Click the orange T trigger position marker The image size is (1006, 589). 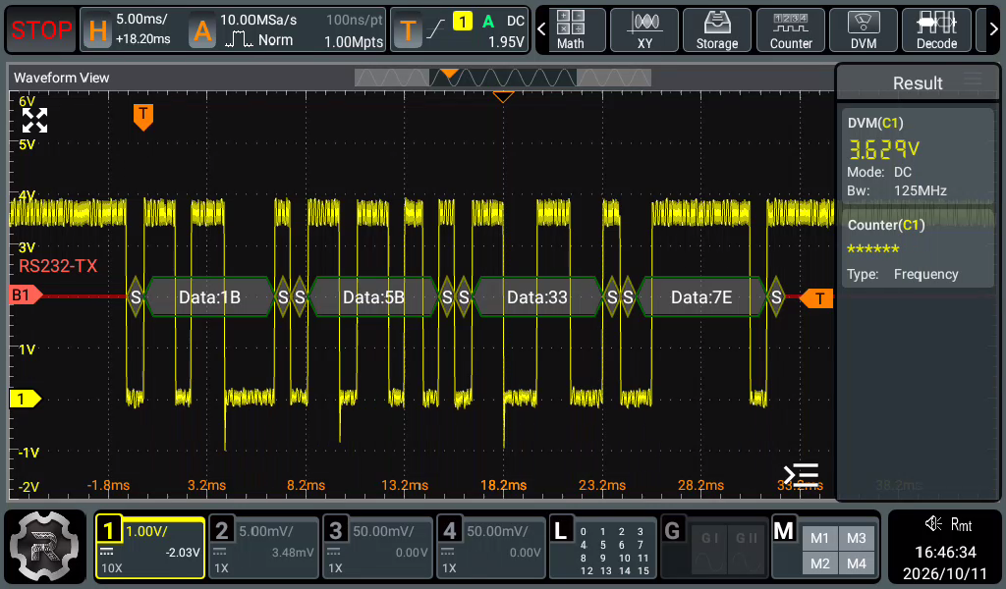coord(143,116)
